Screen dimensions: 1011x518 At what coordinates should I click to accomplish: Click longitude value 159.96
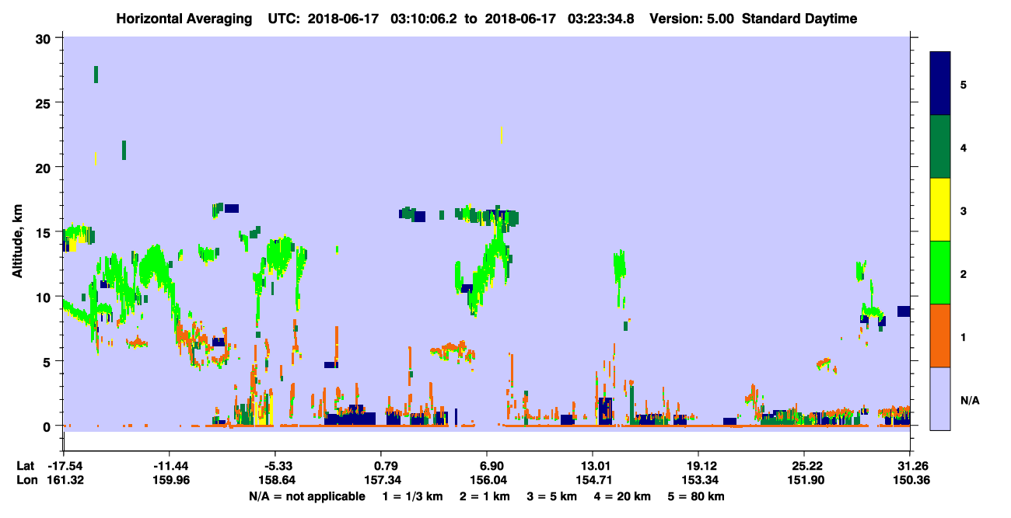170,480
